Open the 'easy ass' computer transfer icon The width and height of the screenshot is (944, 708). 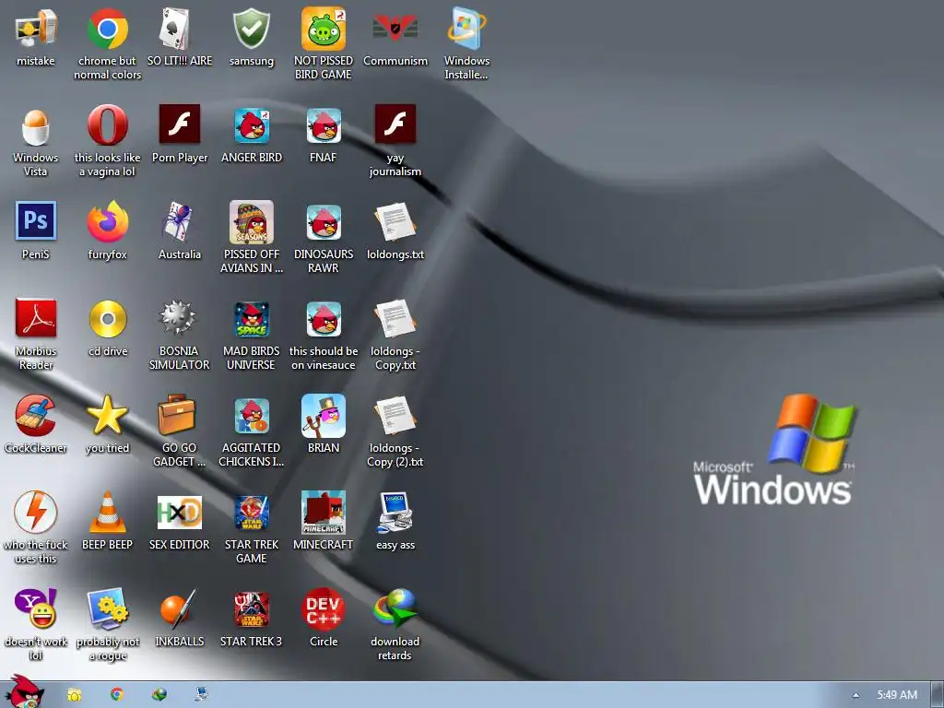click(395, 513)
